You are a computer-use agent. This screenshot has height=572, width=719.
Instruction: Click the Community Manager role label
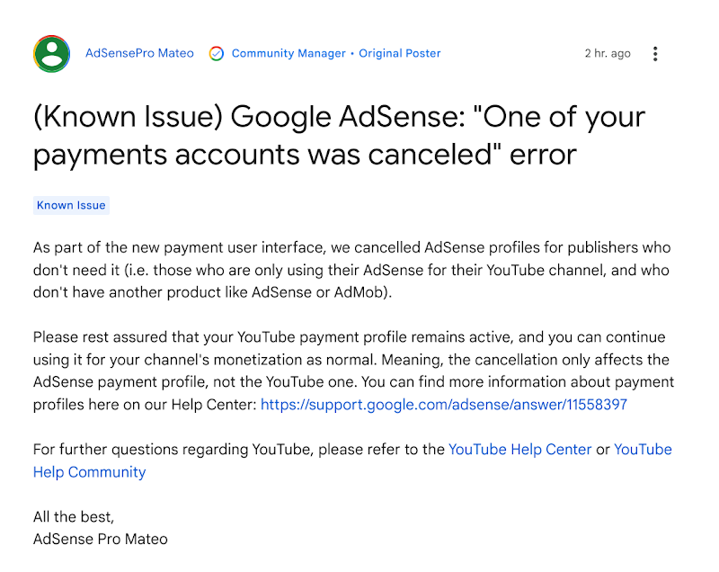pyautogui.click(x=288, y=53)
